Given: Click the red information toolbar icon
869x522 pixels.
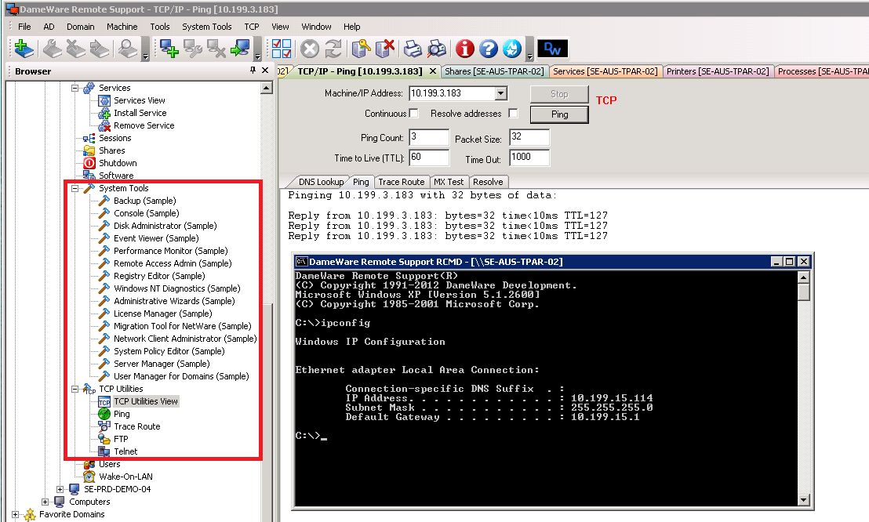Looking at the screenshot, I should 464,49.
